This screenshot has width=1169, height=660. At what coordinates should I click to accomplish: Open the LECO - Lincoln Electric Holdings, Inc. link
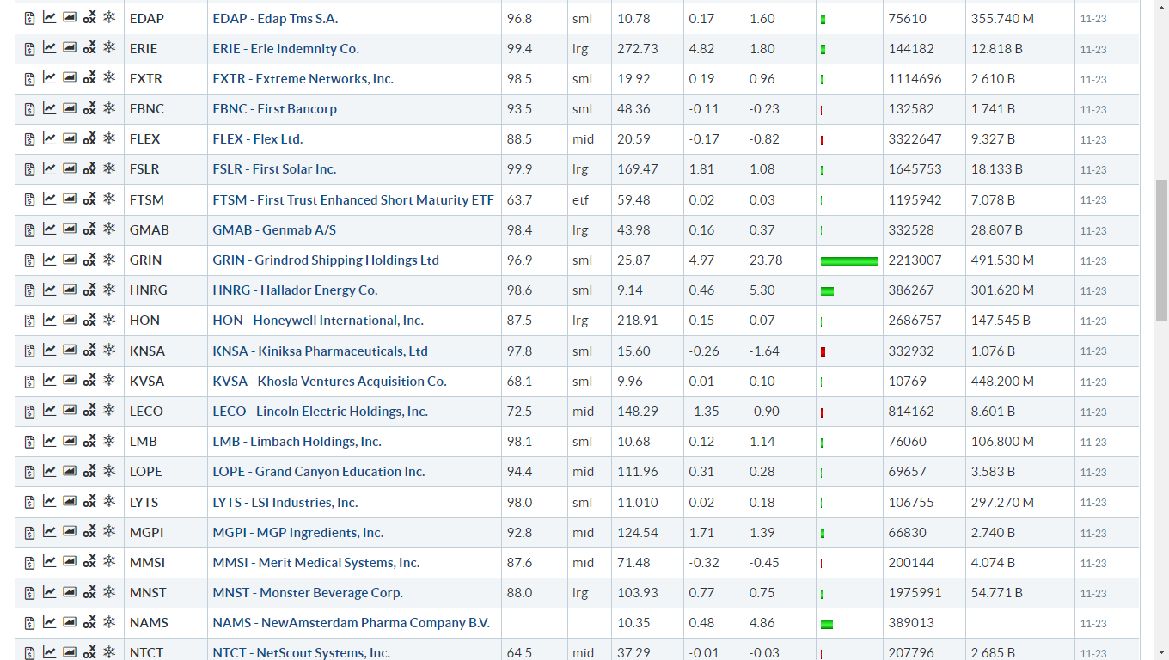[x=321, y=411]
